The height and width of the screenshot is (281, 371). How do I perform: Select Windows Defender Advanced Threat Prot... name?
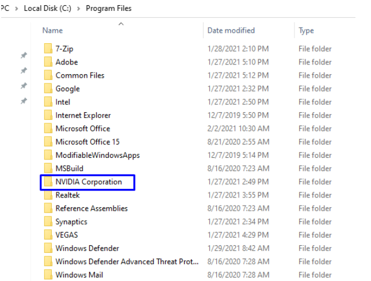point(127,261)
